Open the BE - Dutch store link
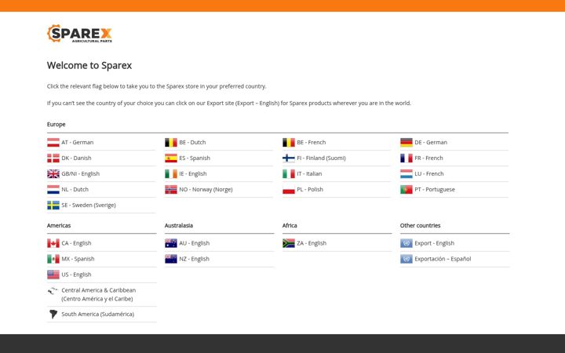565x353 pixels. click(192, 142)
